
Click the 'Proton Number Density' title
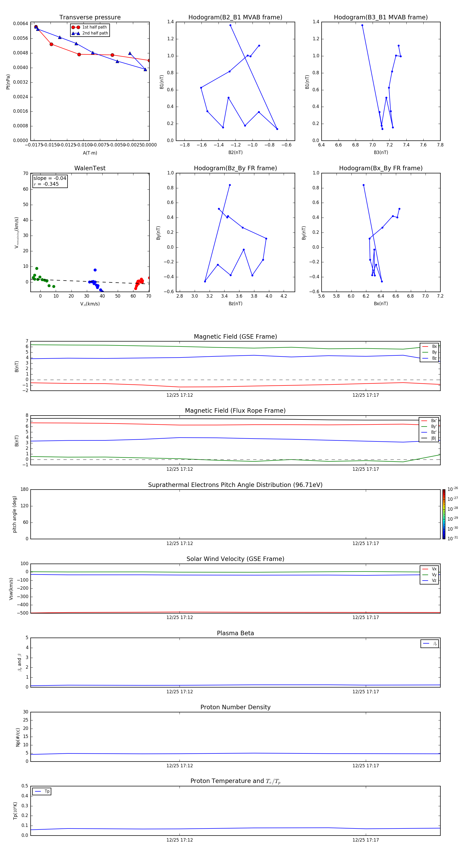pyautogui.click(x=235, y=707)
